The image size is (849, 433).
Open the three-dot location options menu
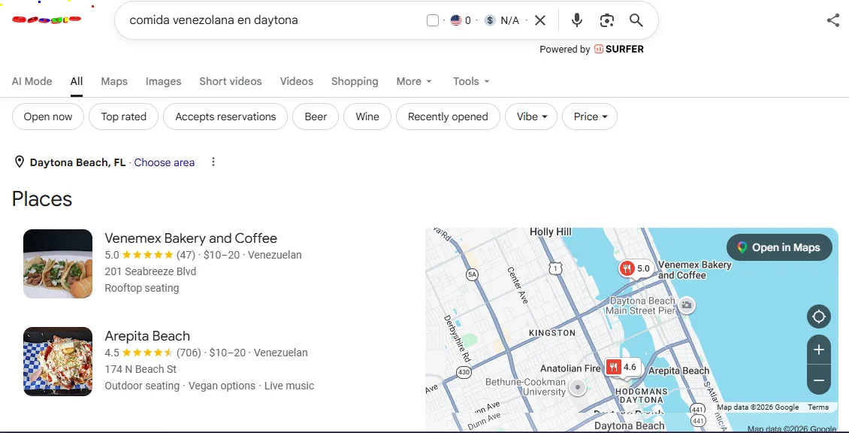click(213, 162)
